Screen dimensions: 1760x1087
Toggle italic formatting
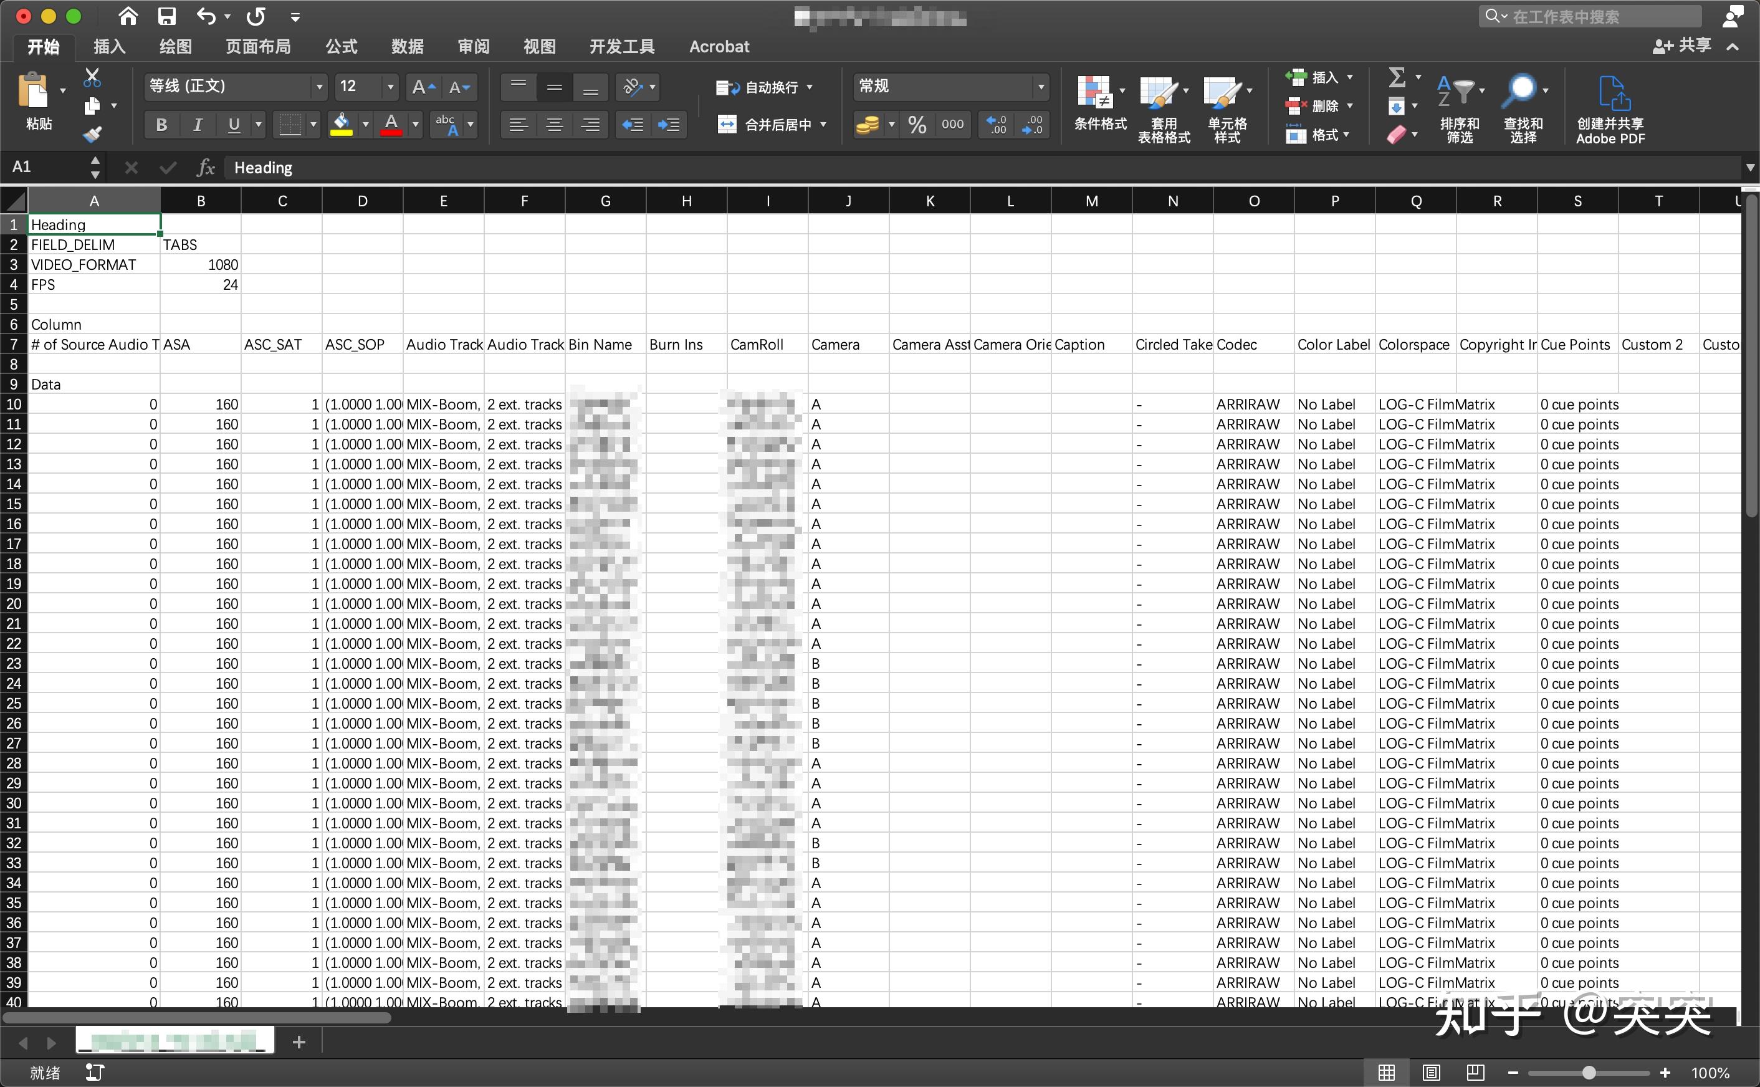click(x=198, y=125)
